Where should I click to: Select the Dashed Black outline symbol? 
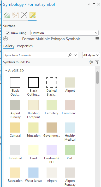[52, 82]
